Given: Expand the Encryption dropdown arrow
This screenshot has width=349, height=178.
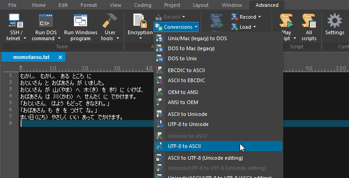Looking at the screenshot, I should [140, 38].
